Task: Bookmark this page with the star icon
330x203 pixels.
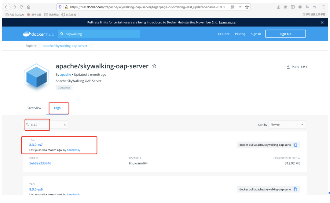Action: pyautogui.click(x=247, y=7)
